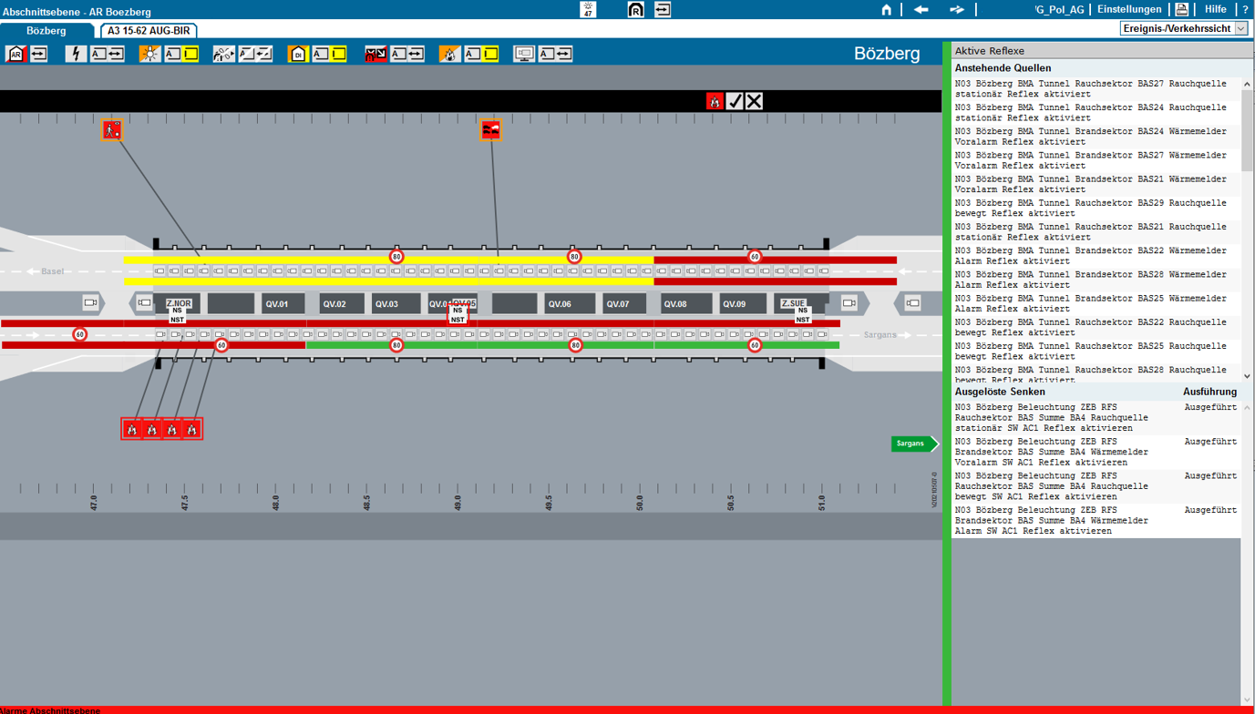Click the green Sargans direction sign

point(914,444)
